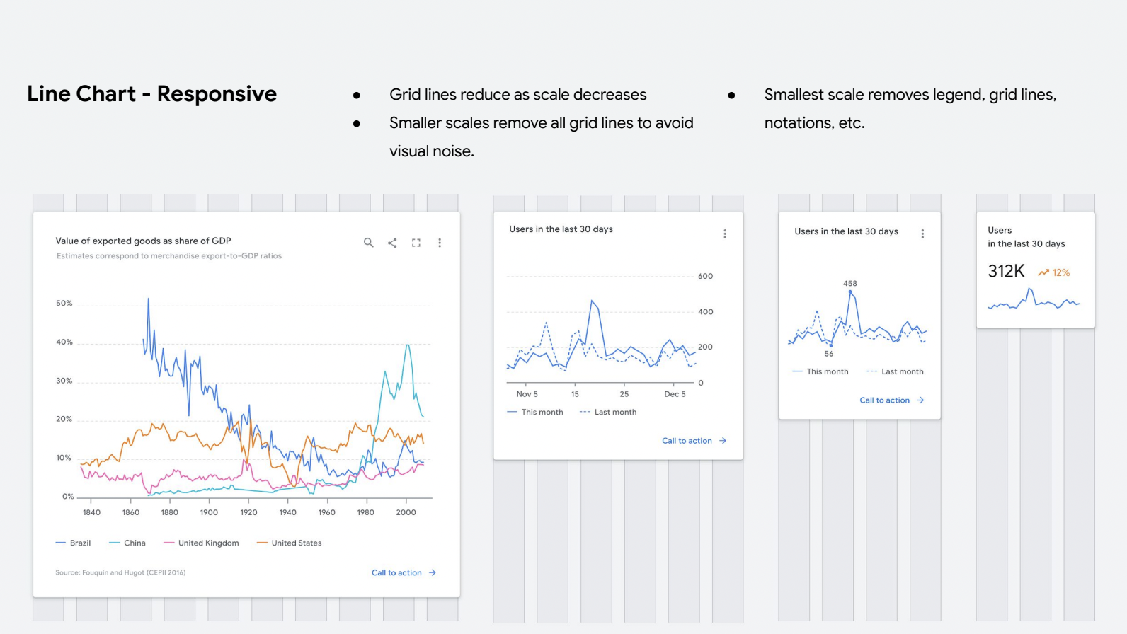Select Last month legend in medium Users card
The height and width of the screenshot is (634, 1127).
[608, 413]
